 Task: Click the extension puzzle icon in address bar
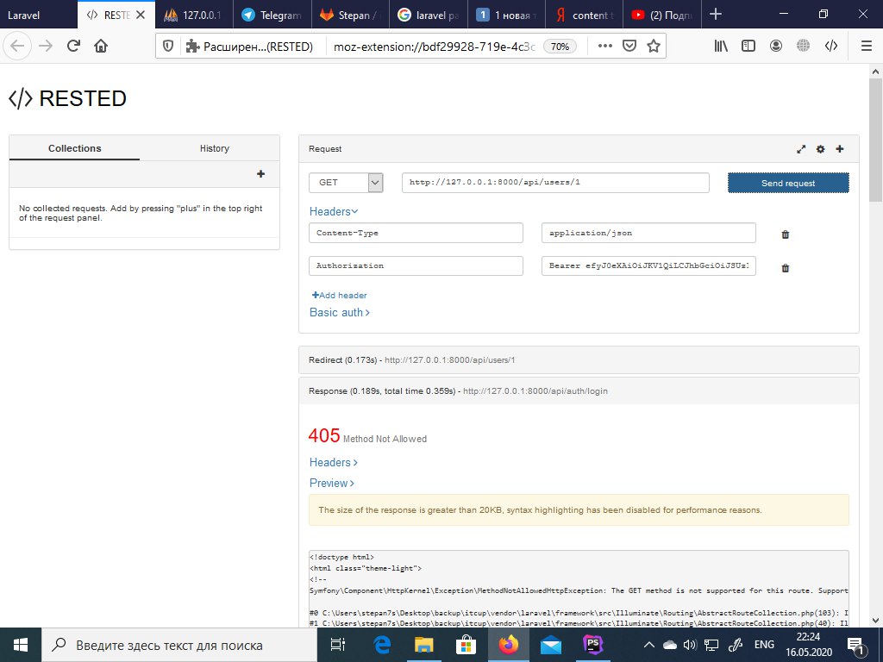(x=192, y=47)
